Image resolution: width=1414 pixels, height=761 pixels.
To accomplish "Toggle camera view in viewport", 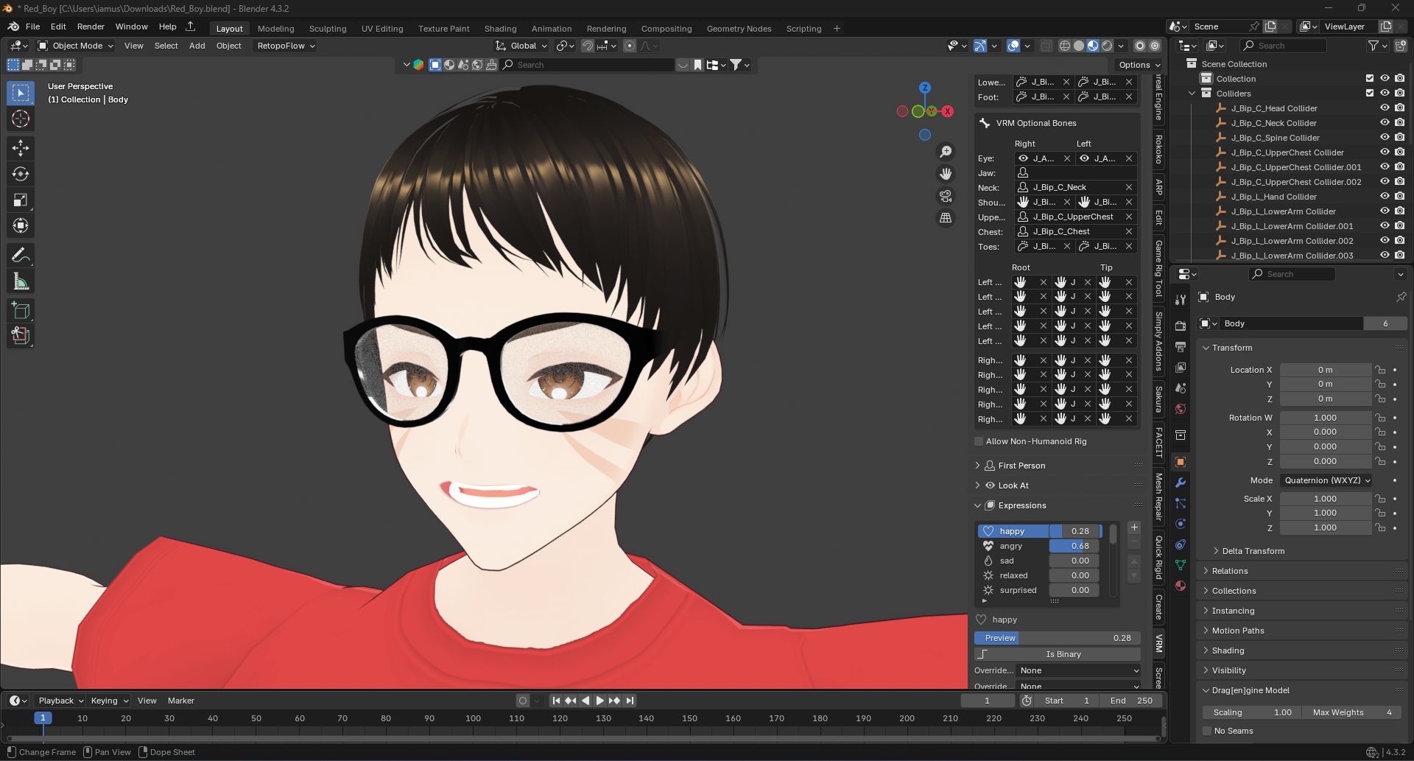I will pos(946,196).
